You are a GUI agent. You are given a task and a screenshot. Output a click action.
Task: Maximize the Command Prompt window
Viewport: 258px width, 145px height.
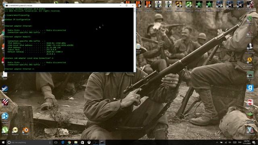(127, 5)
